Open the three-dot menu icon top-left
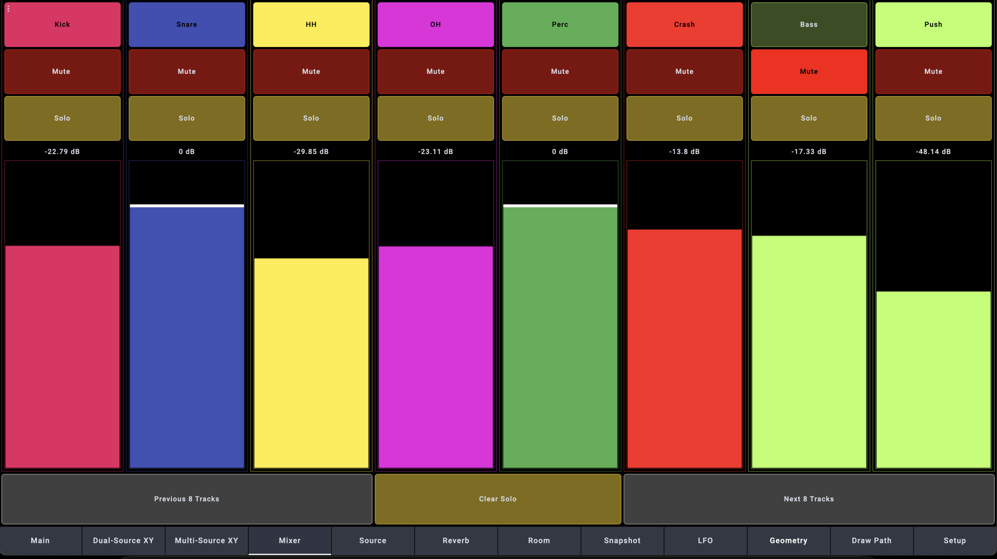997x559 pixels. [8, 9]
